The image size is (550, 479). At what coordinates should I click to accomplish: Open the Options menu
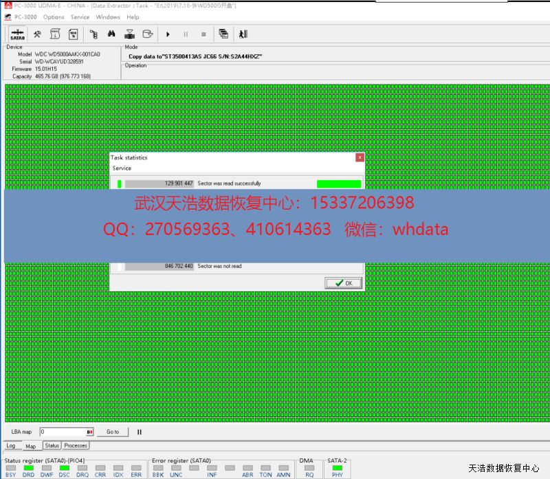point(54,17)
